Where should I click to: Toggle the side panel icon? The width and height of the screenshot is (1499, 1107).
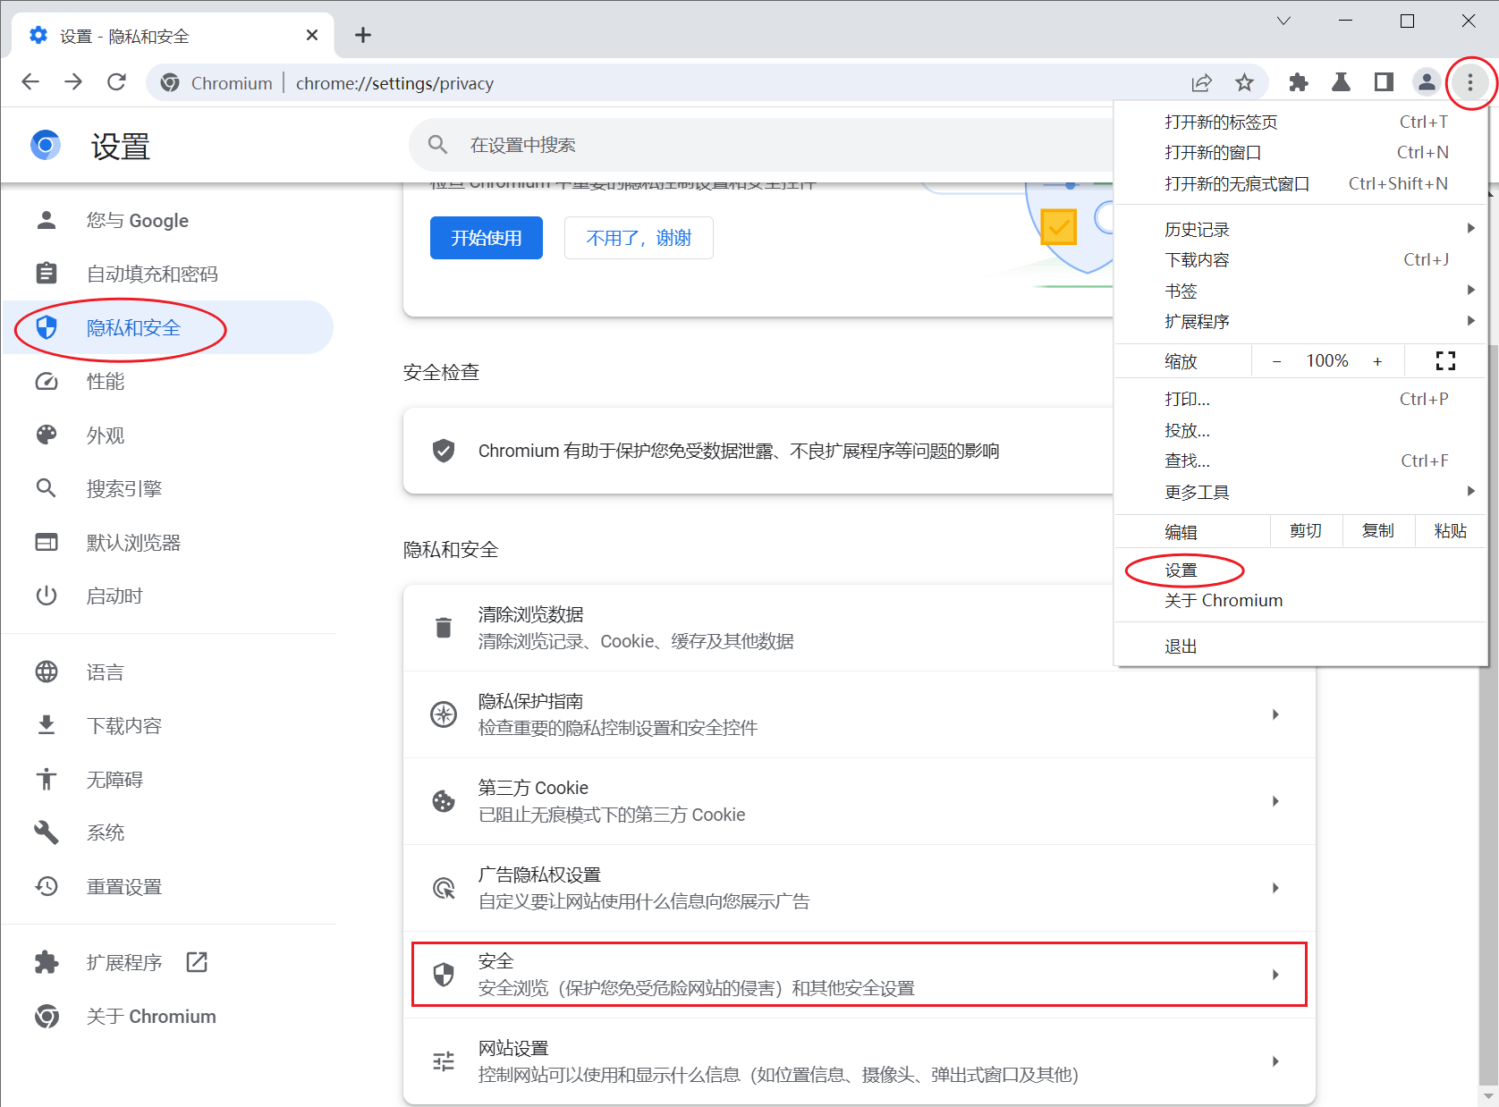[x=1384, y=83]
